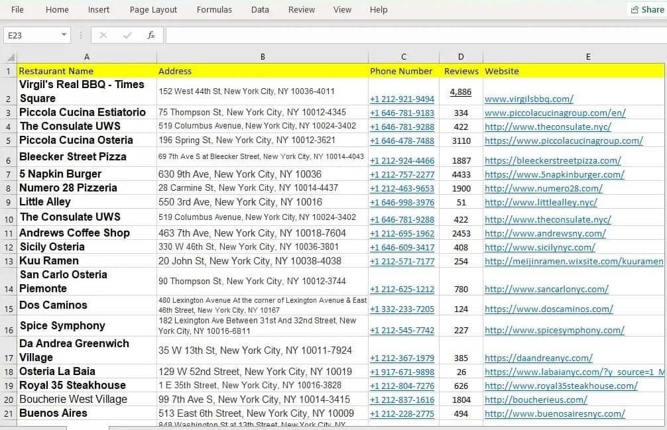Select the Bleecker Street Pizza cell
The width and height of the screenshot is (667, 430).
(x=87, y=157)
